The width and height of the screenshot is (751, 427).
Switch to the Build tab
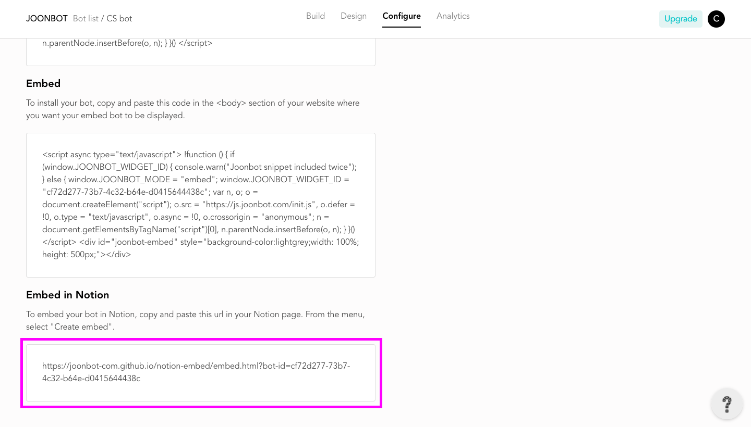316,16
